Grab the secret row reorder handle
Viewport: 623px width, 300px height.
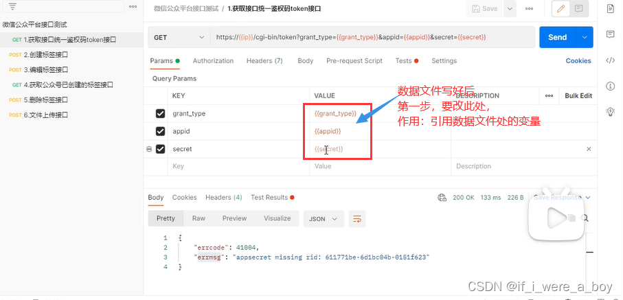click(x=149, y=150)
